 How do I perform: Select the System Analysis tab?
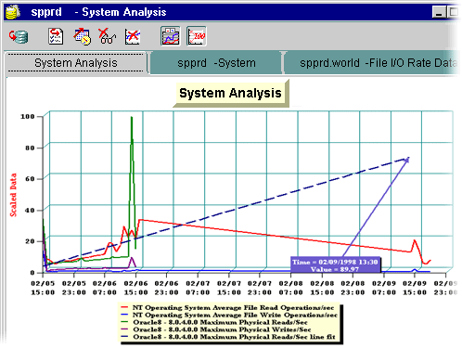click(76, 63)
